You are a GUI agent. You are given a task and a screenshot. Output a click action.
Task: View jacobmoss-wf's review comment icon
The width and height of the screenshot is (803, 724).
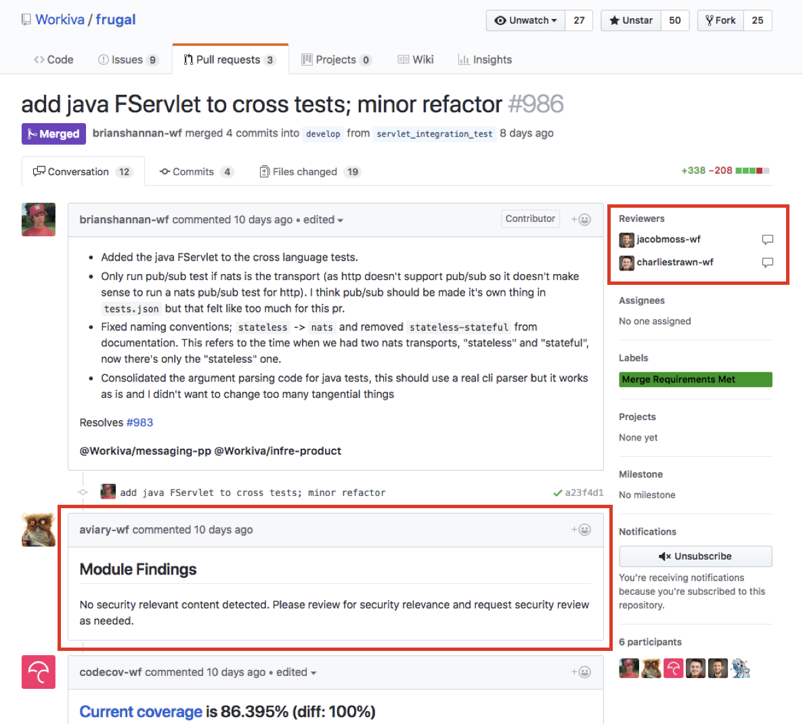point(767,240)
